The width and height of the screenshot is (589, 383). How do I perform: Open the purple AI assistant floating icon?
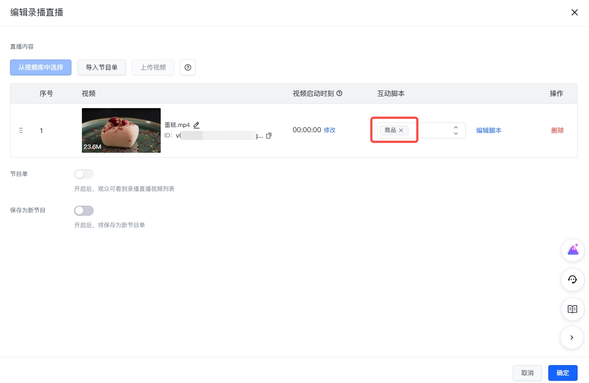(573, 250)
